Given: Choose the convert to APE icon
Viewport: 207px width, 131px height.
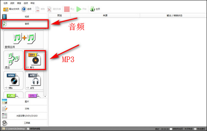Looking at the screenshot, I should [x=34, y=80].
